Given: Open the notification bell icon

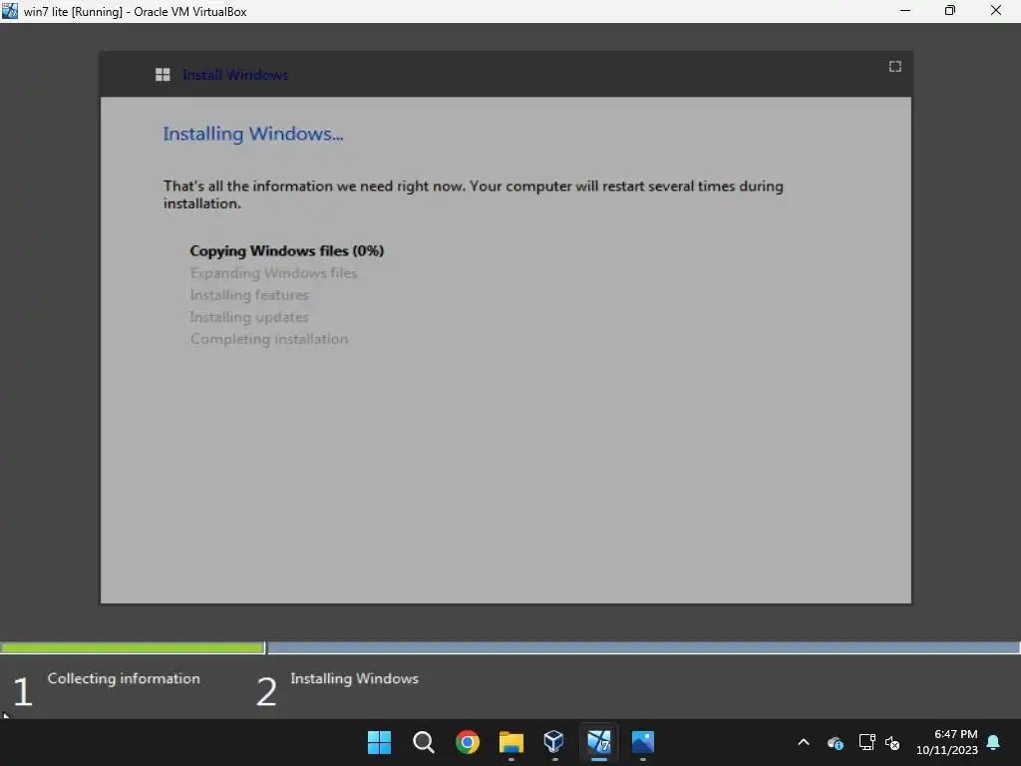Looking at the screenshot, I should point(993,742).
